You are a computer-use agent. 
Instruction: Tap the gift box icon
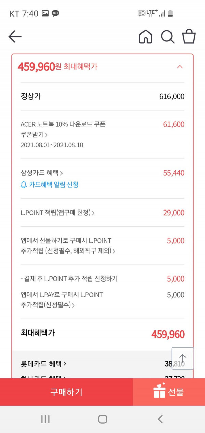coord(160,391)
